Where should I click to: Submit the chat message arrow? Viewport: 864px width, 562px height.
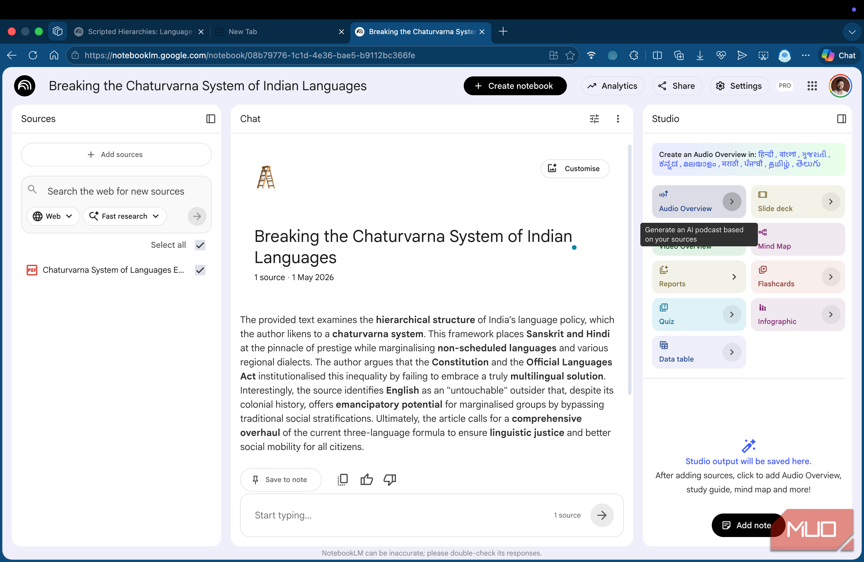click(602, 515)
